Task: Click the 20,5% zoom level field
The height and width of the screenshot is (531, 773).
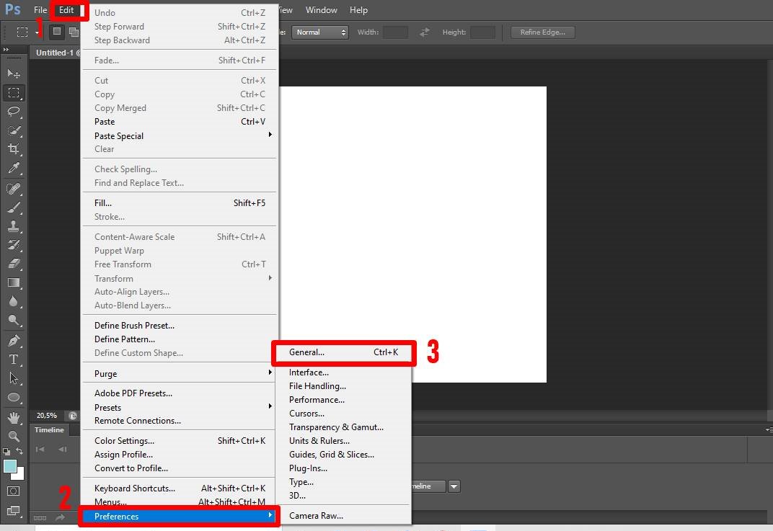Action: coord(47,416)
